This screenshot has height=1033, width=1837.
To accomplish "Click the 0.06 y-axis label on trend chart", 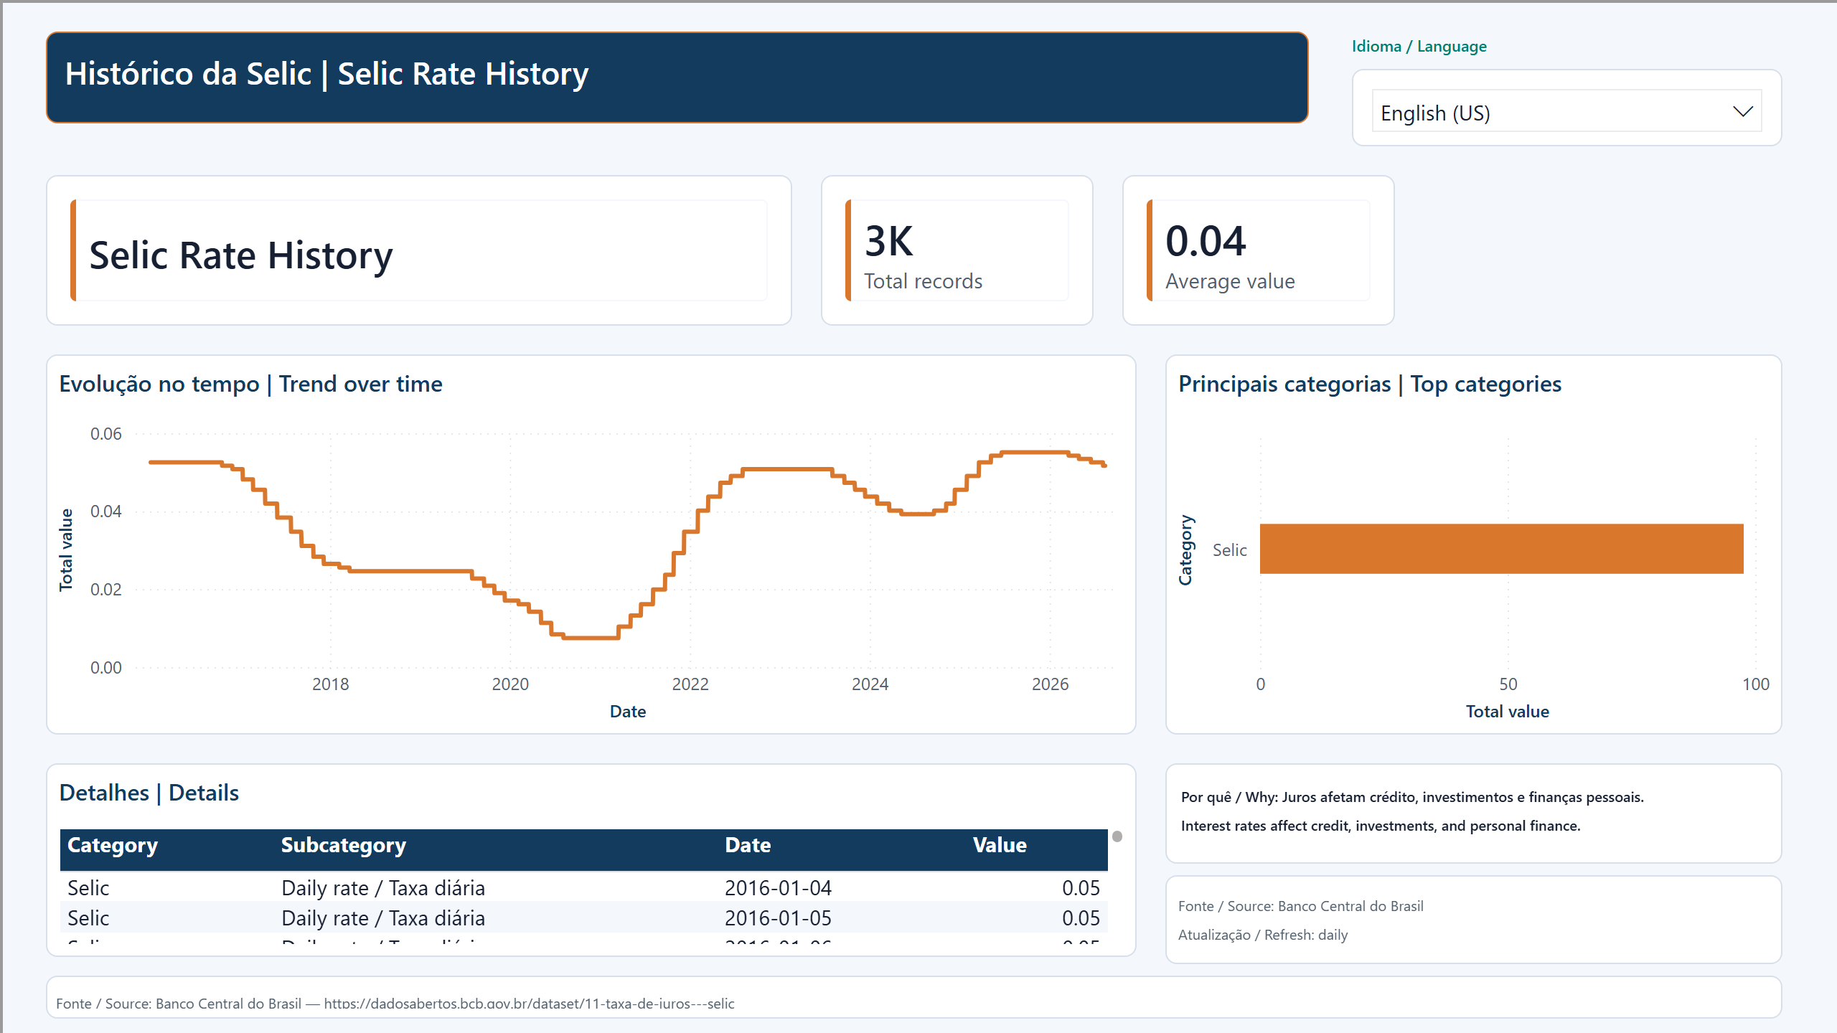I will click(x=105, y=434).
